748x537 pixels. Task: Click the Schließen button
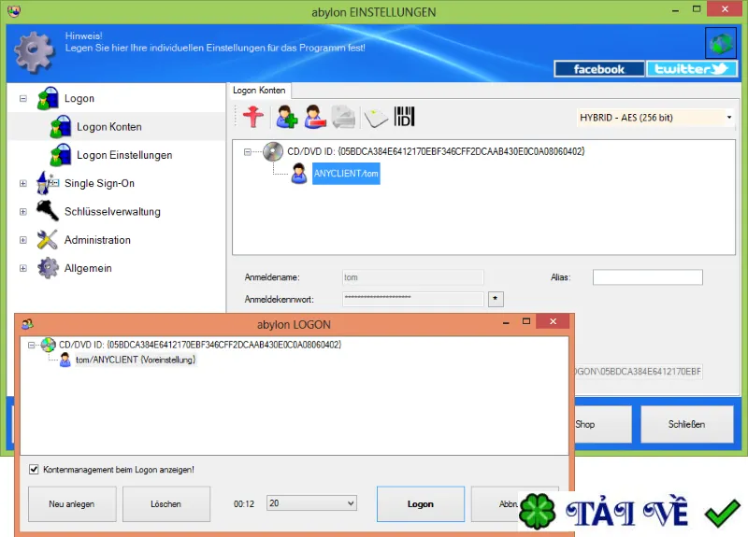pos(686,424)
